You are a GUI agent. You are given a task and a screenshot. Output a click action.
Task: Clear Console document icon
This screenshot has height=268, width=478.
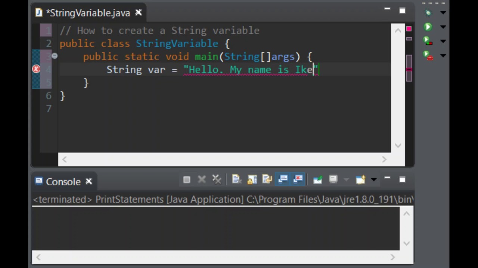click(236, 180)
